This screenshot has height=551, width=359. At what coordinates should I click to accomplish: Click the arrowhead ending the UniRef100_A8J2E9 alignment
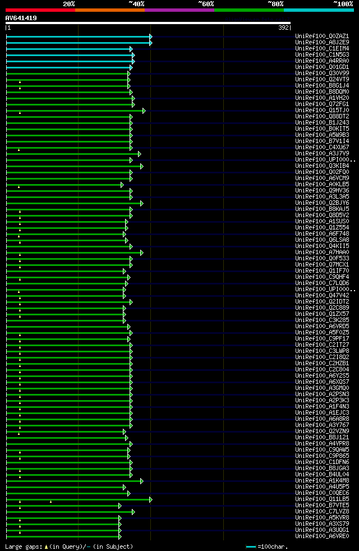tap(151, 43)
